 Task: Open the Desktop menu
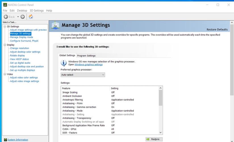click(x=22, y=11)
